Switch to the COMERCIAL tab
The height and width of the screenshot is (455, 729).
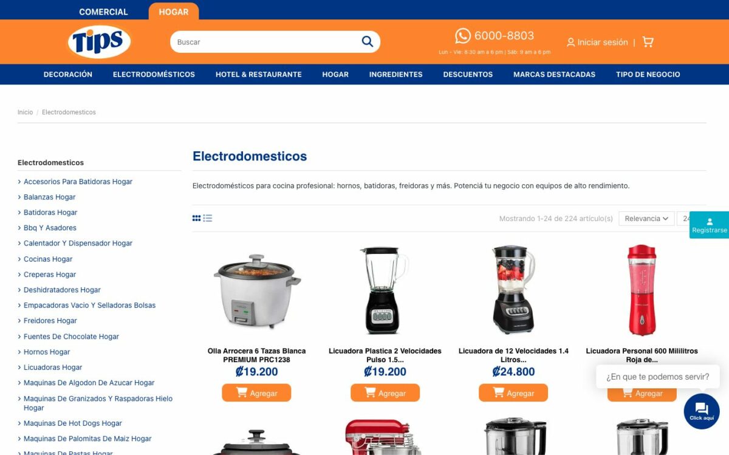point(103,12)
